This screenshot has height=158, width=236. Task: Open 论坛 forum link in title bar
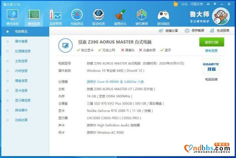tap(184, 4)
